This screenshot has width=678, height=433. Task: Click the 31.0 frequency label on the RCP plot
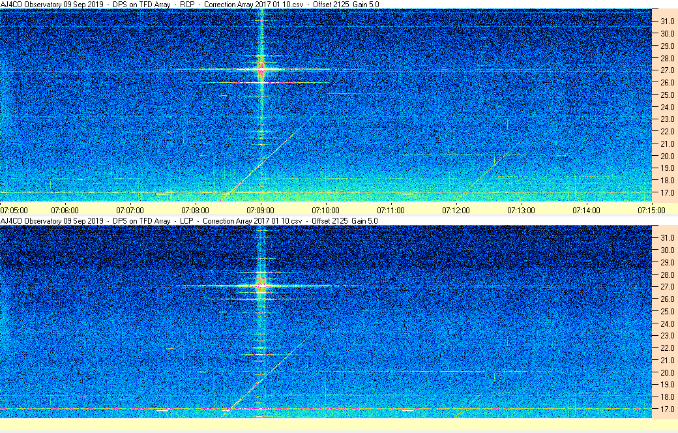tap(667, 22)
